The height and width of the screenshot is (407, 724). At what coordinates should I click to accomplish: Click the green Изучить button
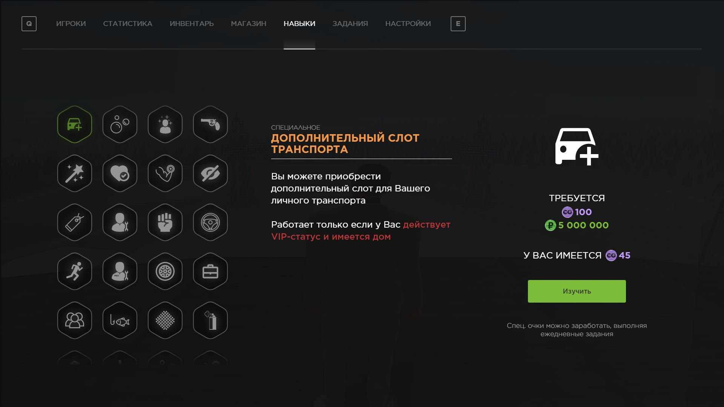pyautogui.click(x=577, y=291)
